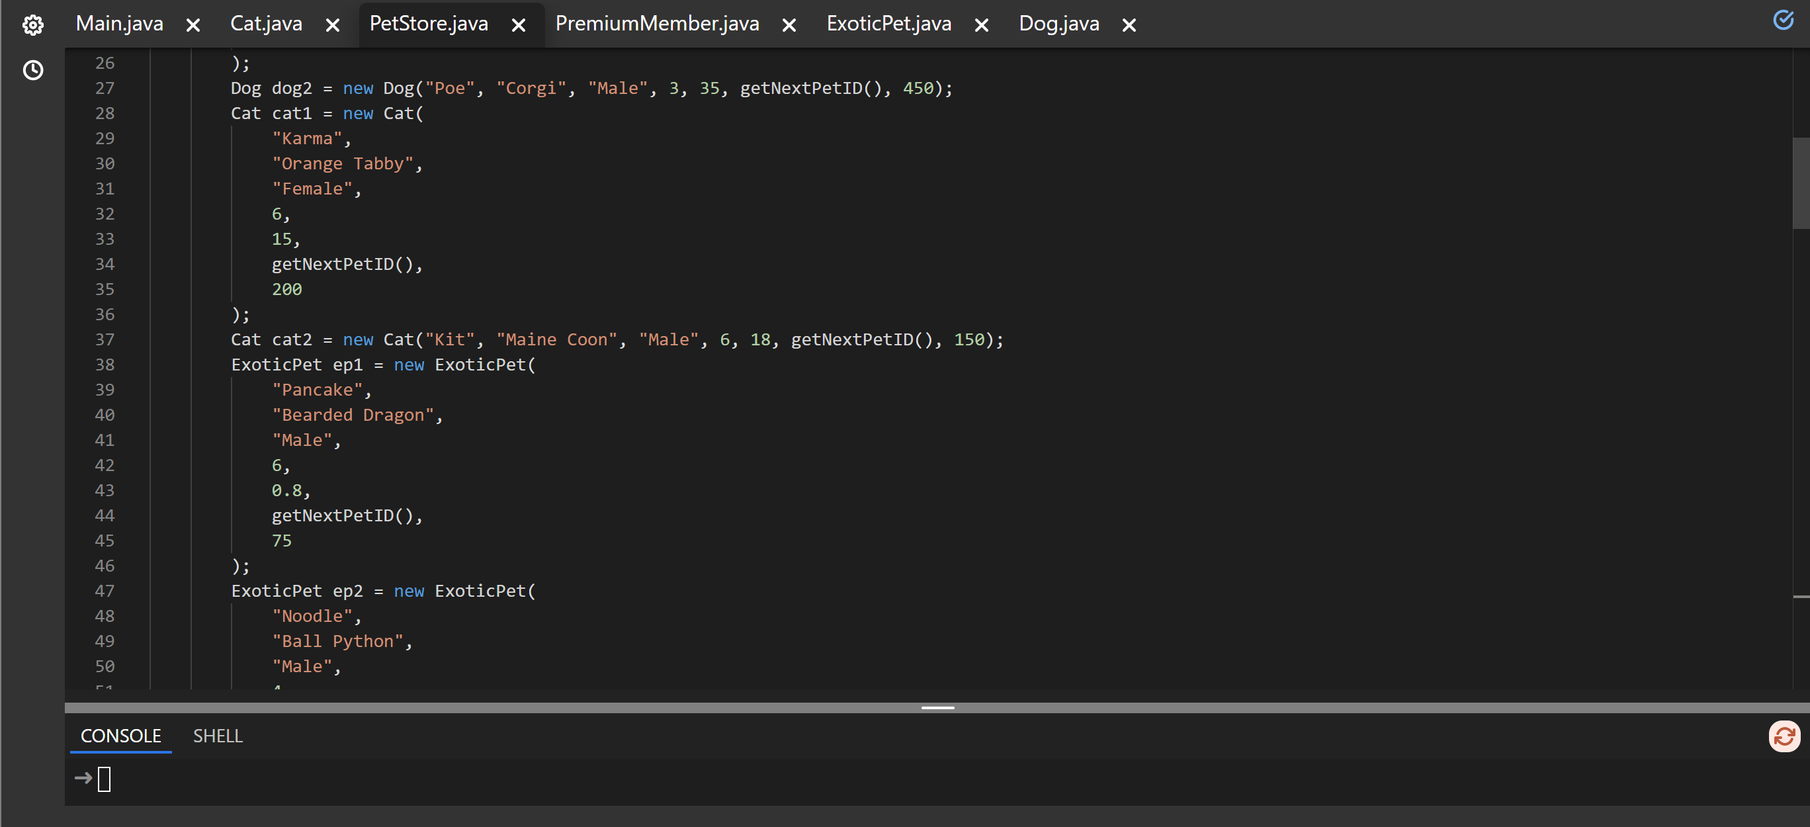Screen dimensions: 1810x827
Task: Switch to the SHELL tab
Action: 218,736
